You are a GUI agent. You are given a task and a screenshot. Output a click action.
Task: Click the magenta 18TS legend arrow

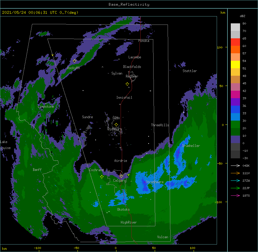[235, 195]
